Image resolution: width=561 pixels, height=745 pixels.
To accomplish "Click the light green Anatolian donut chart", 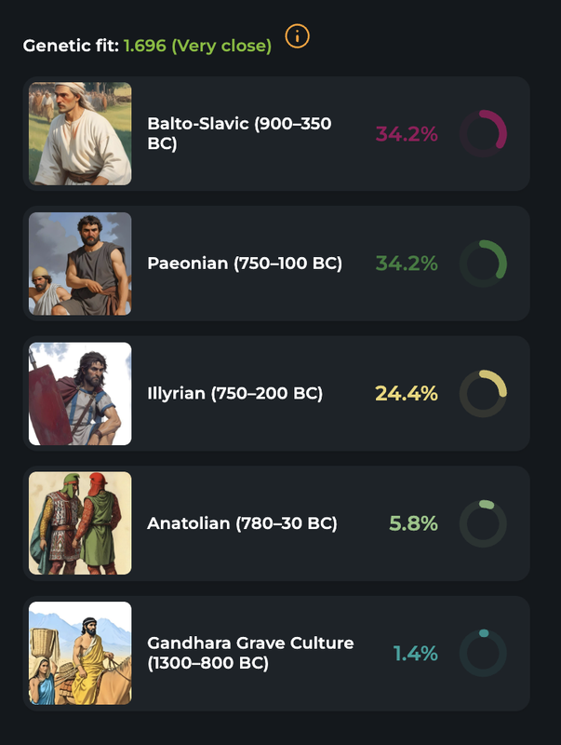I will click(x=483, y=523).
